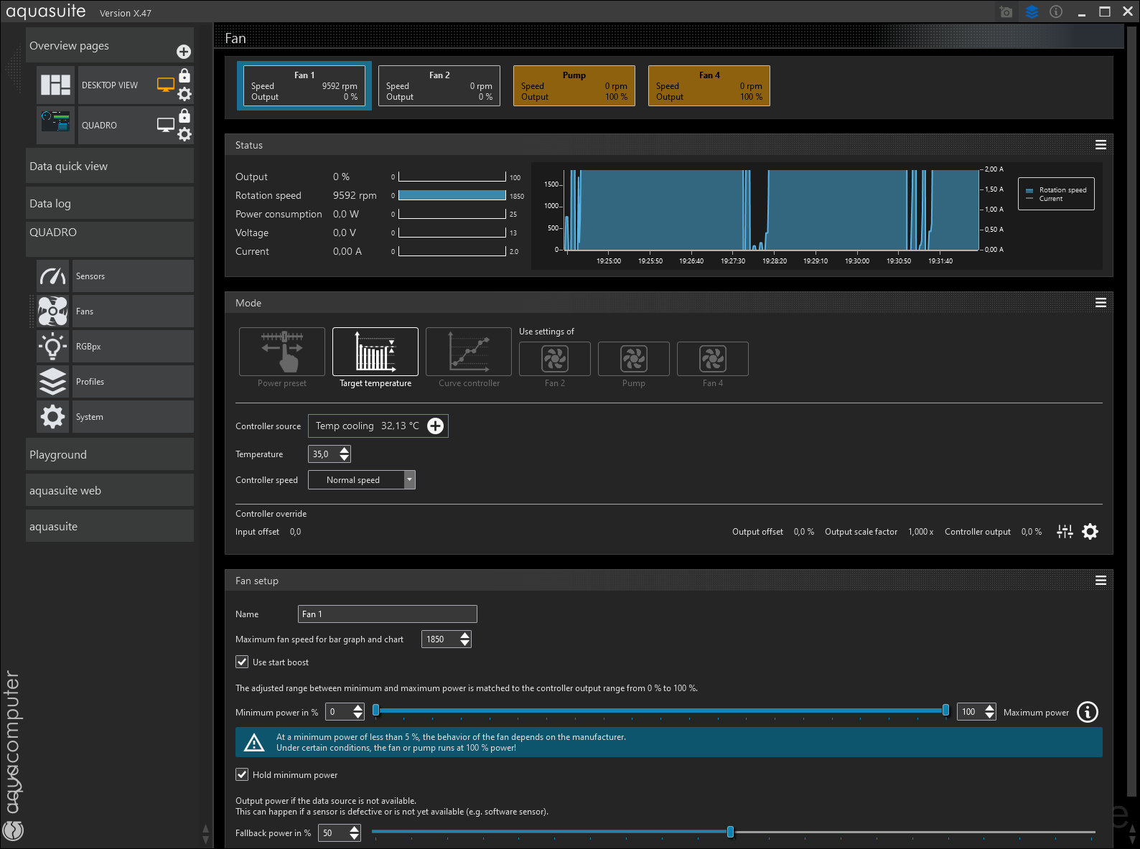Image resolution: width=1140 pixels, height=849 pixels.
Task: Open the controller settings gear icon
Action: 1090,532
